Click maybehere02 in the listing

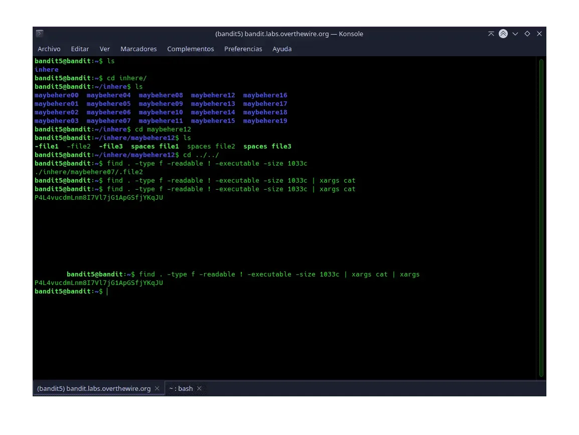click(57, 112)
